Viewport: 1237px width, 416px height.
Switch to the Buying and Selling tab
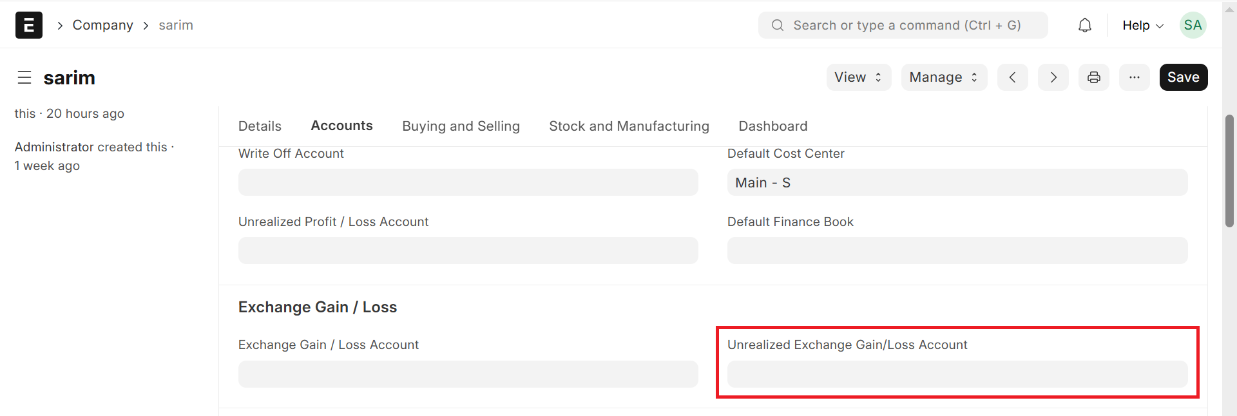tap(461, 126)
